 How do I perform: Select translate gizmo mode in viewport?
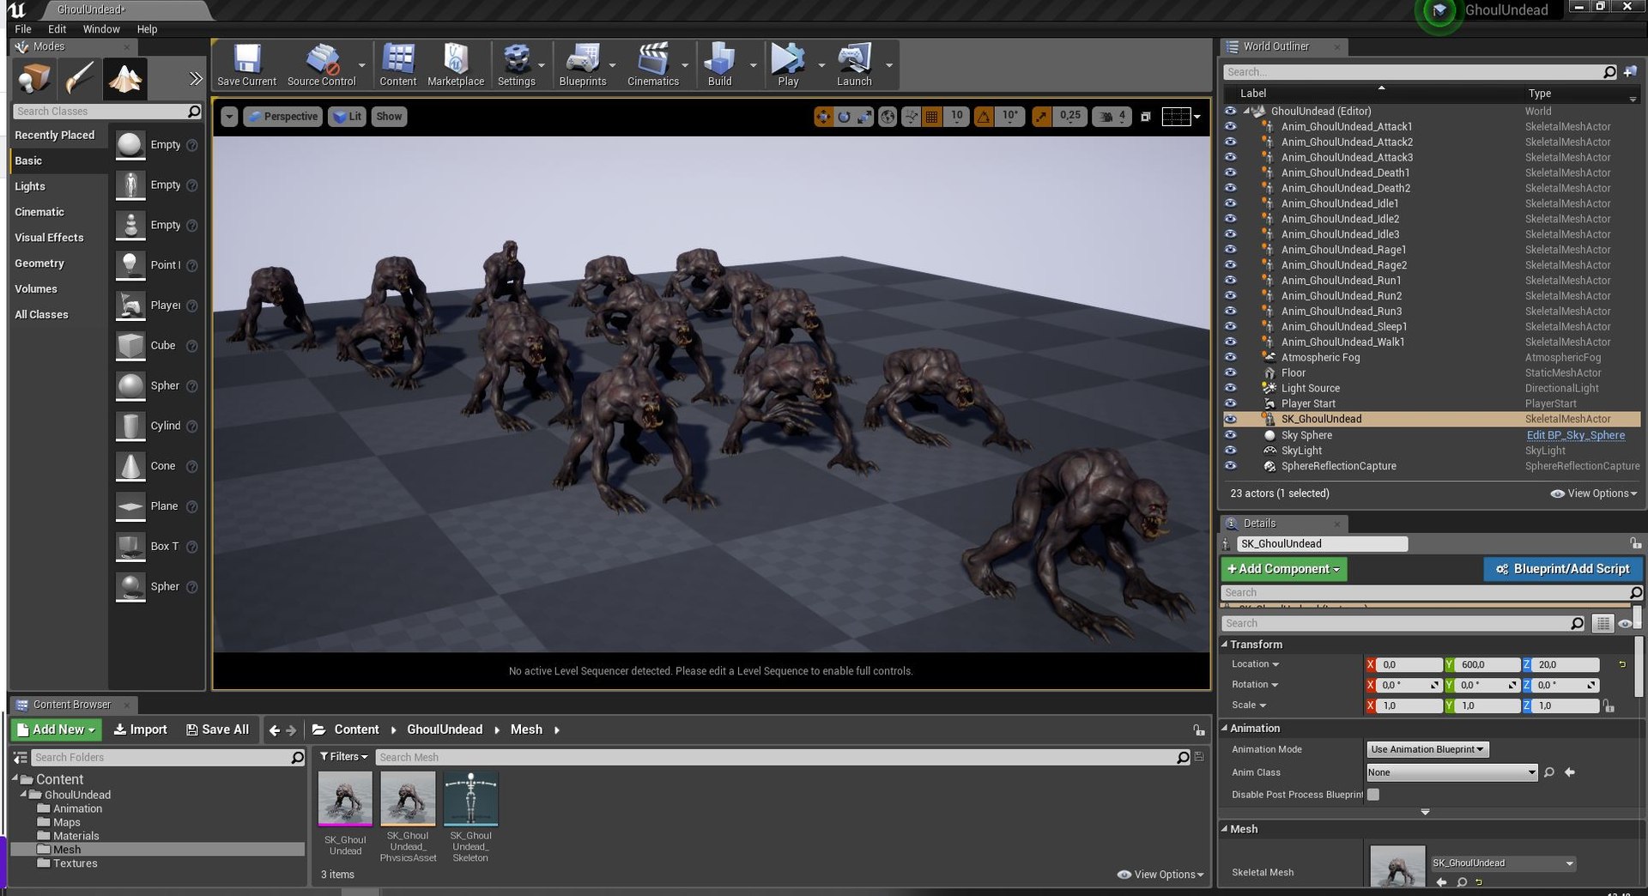[x=823, y=117]
